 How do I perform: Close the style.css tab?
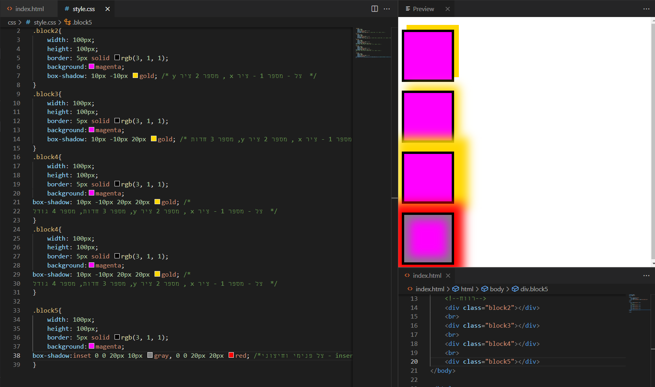pyautogui.click(x=107, y=9)
